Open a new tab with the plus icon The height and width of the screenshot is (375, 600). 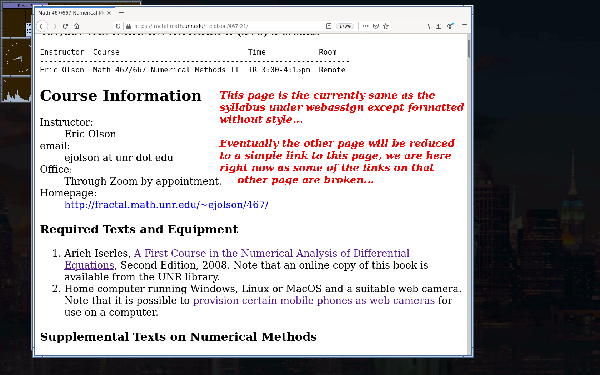click(121, 13)
